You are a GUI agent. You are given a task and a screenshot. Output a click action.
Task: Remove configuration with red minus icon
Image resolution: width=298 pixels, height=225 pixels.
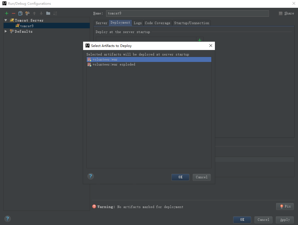14,13
